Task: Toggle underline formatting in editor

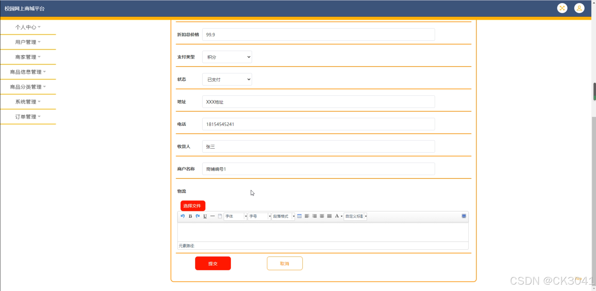Action: tap(205, 216)
